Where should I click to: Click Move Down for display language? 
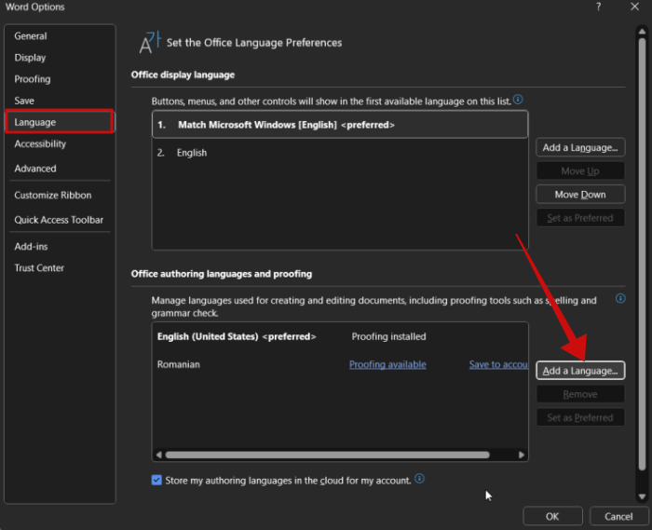[x=580, y=195]
